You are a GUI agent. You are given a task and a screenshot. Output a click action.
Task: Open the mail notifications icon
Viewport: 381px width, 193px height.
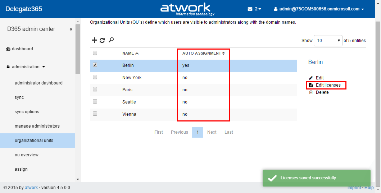coord(250,9)
